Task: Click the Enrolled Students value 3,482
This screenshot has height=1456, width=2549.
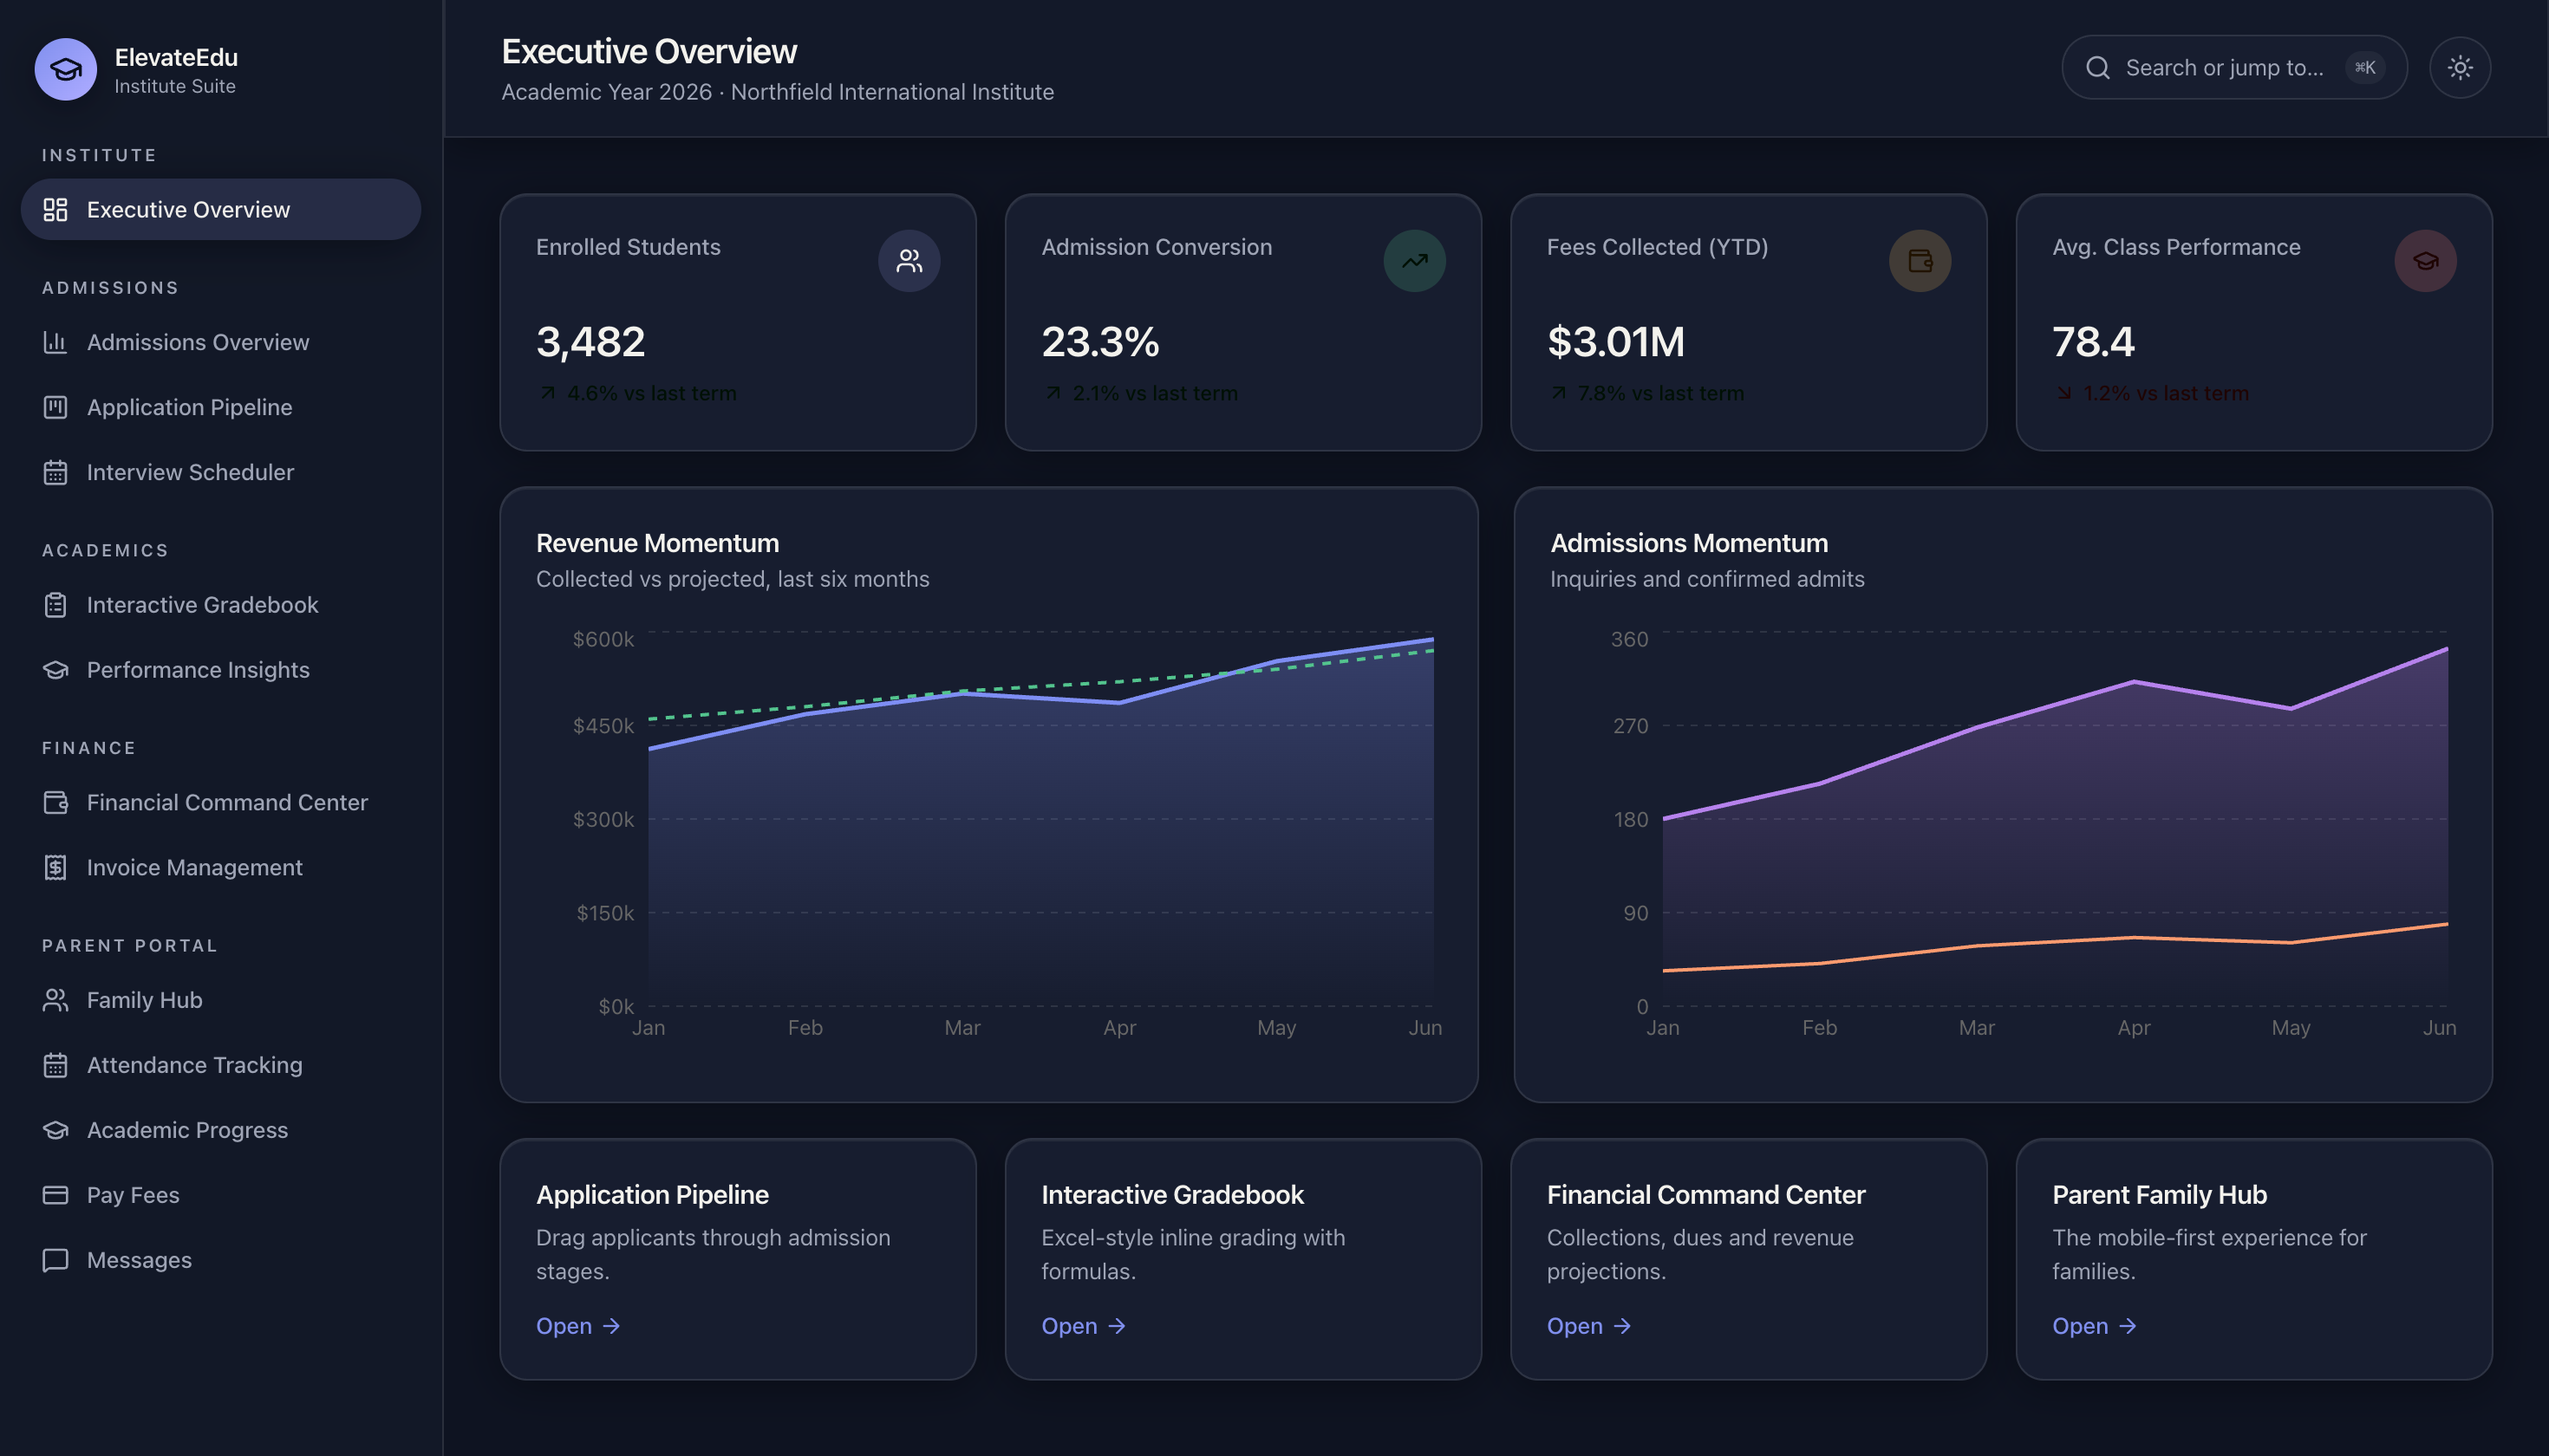Action: click(x=590, y=342)
